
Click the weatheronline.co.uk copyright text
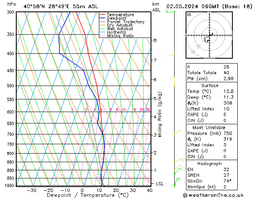click(x=213, y=195)
